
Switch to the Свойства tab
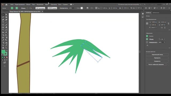148,13
